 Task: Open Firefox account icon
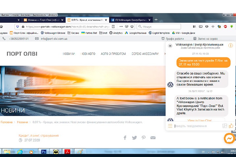207,27
